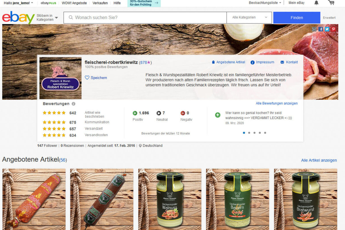This screenshot has width=345, height=230.
Task: Click the location pin icon beside Deutschland
Action: tap(140, 146)
